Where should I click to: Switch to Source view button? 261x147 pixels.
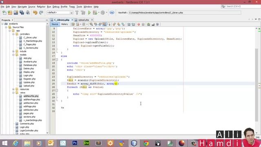point(55,24)
